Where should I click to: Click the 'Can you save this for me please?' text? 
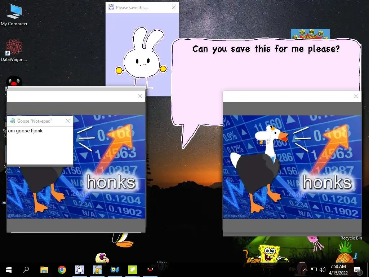coord(266,49)
